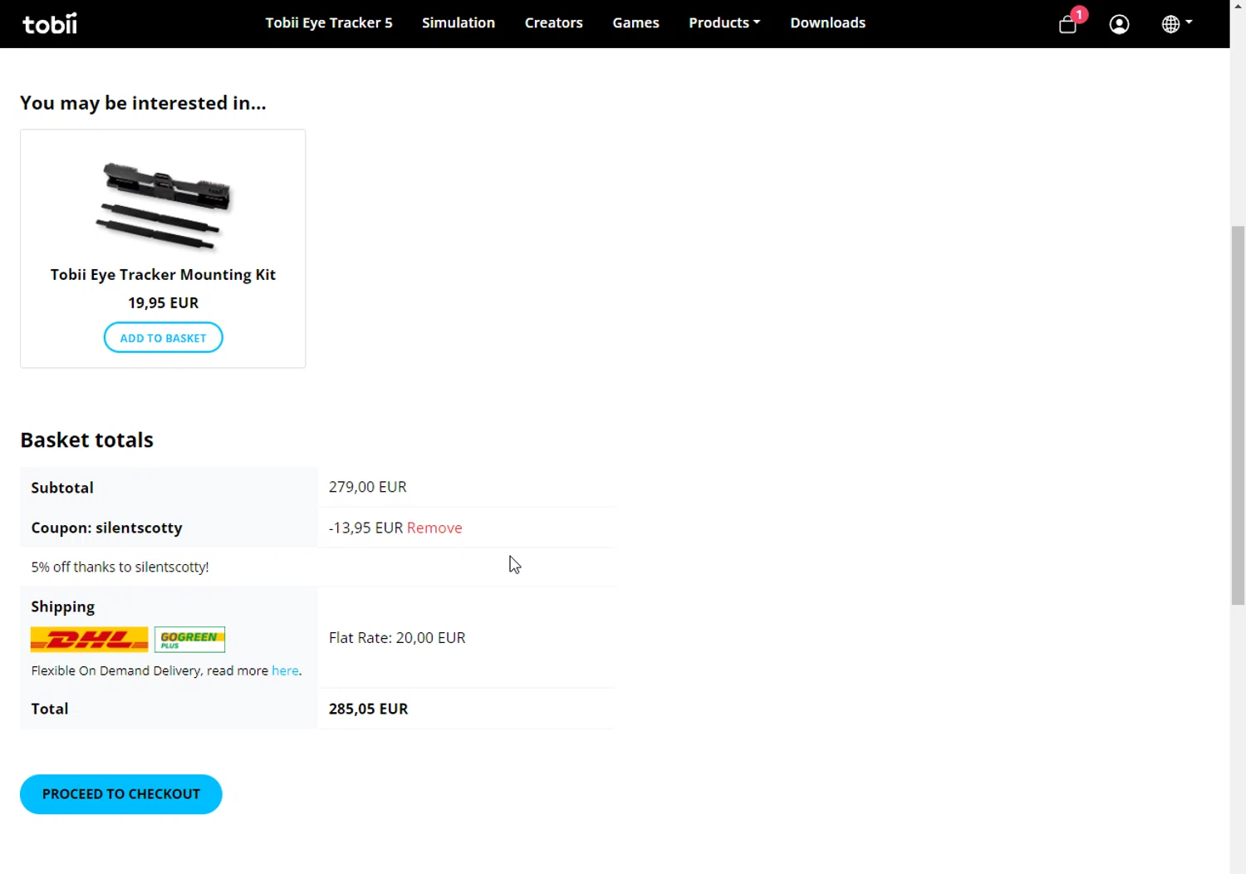The image size is (1246, 874).
Task: Select the Subtotal label
Action: pos(62,488)
